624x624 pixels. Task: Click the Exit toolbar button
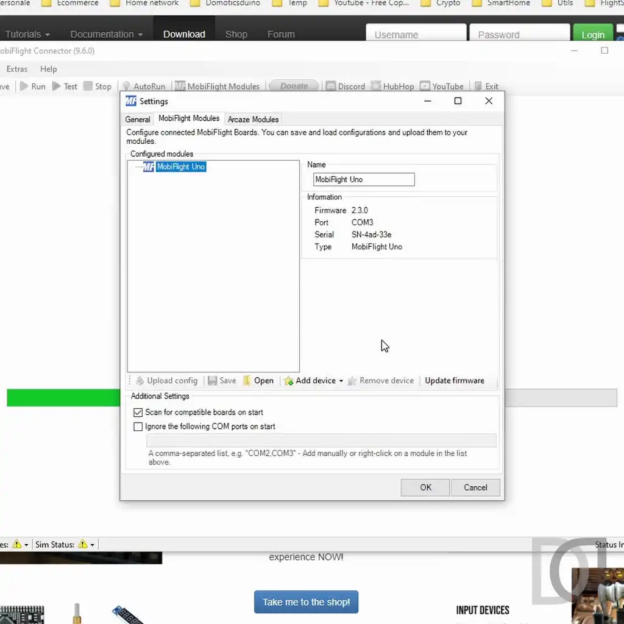pos(486,87)
